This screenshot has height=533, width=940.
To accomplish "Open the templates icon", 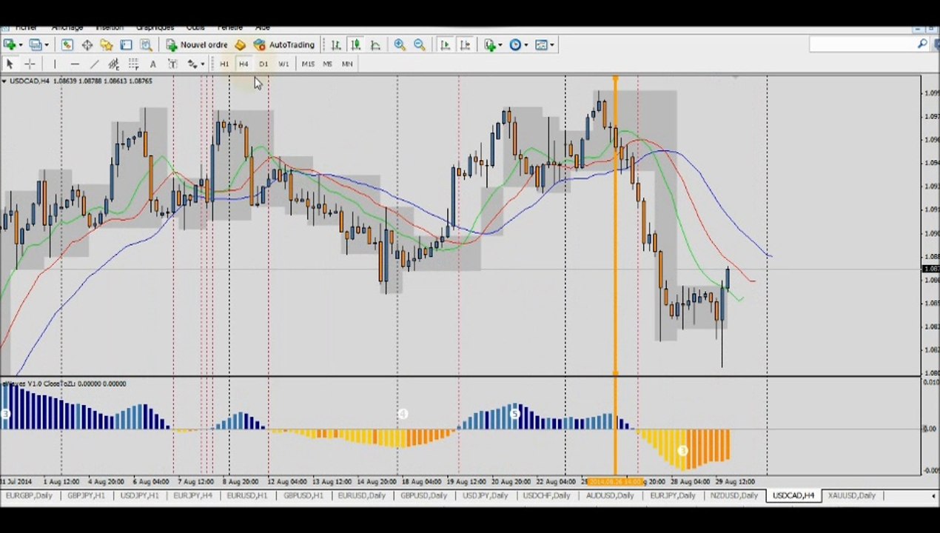I will [x=541, y=45].
